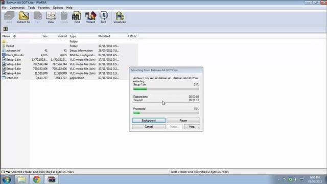327x184 pixels.
Task: Click status text 'Total 1 folder and 3,001,960,632 bytes'
Action: [x=199, y=172]
